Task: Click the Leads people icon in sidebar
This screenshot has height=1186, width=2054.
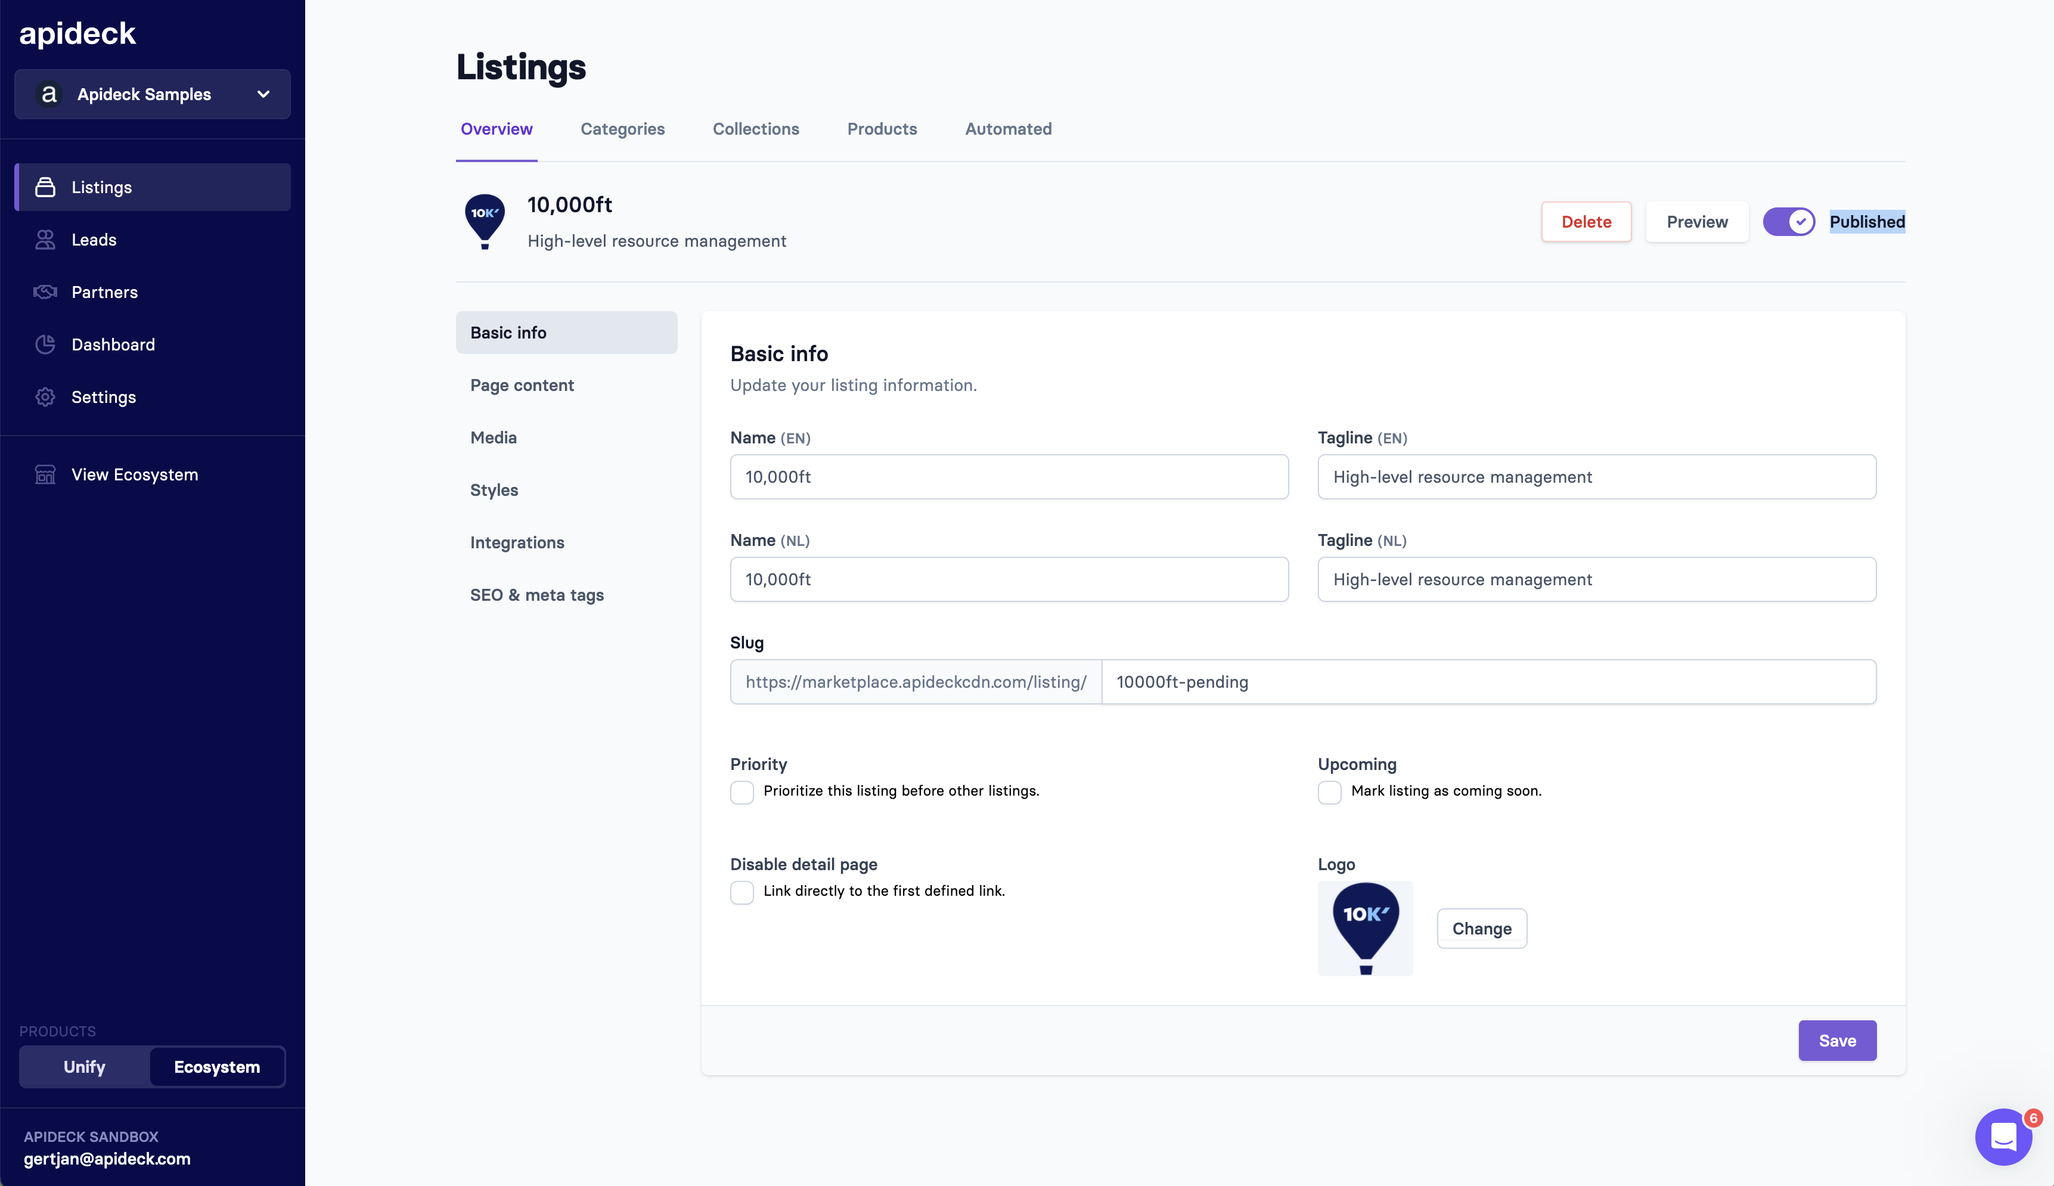Action: pos(46,240)
